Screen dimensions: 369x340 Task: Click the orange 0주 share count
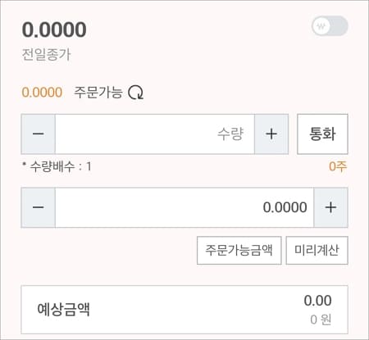pos(338,166)
